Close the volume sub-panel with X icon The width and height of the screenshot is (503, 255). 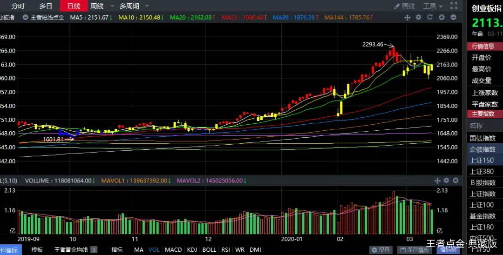[x=455, y=181]
